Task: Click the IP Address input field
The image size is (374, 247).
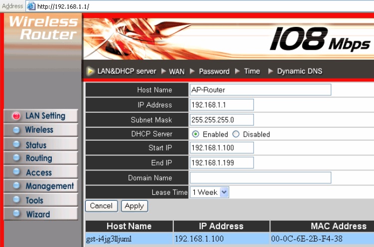Action: coord(222,105)
